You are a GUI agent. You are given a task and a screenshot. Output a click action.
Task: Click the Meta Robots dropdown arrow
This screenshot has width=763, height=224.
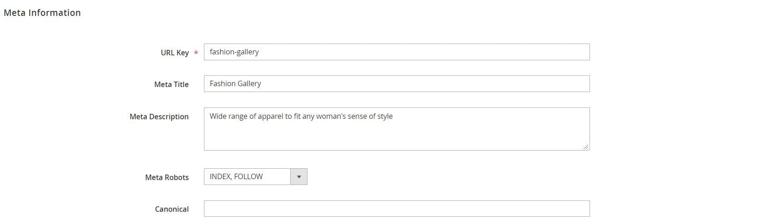tap(299, 177)
